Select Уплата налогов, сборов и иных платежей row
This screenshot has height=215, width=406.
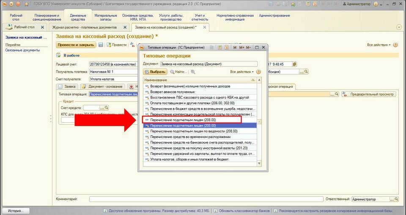(200, 159)
